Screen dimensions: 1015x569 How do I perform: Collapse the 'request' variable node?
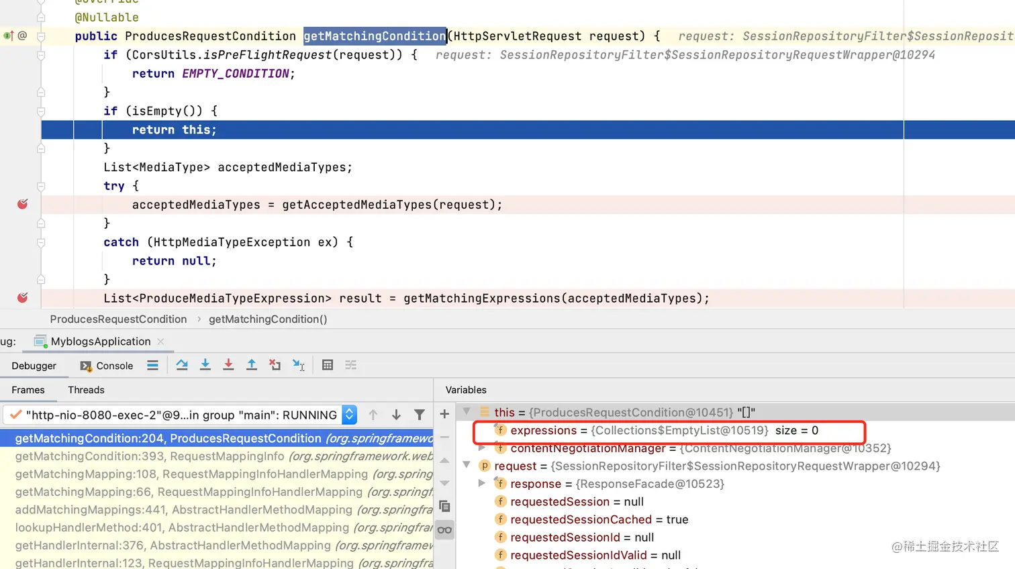pos(467,465)
